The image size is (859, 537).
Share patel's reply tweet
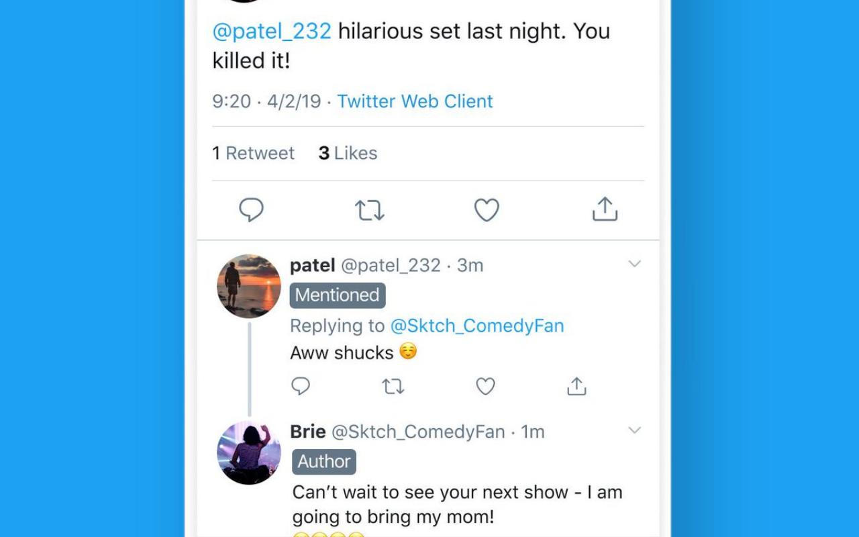576,386
